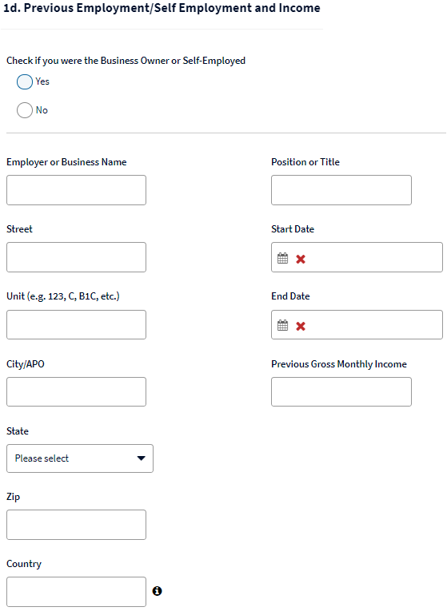Clear the End Date with red X
Image resolution: width=447 pixels, height=611 pixels.
tap(301, 326)
